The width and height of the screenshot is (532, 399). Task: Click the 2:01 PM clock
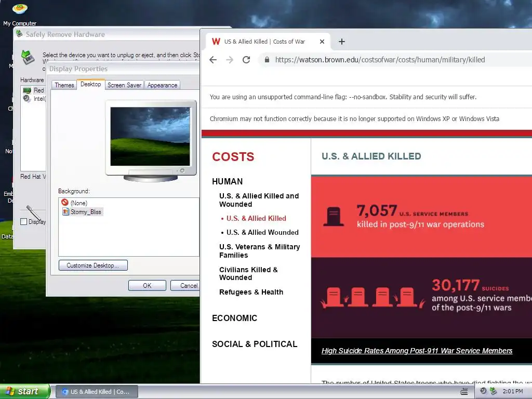pyautogui.click(x=513, y=391)
